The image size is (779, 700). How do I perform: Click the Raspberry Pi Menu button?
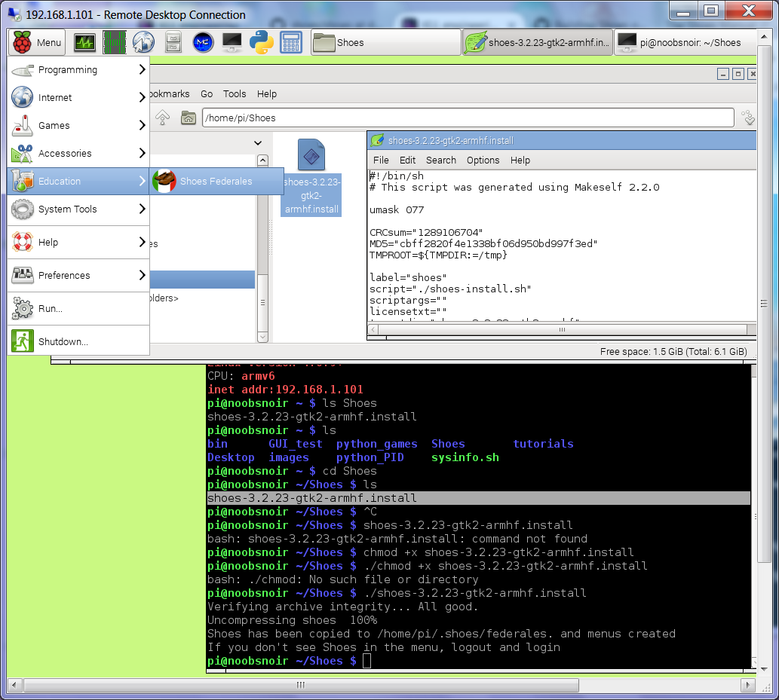pyautogui.click(x=37, y=43)
